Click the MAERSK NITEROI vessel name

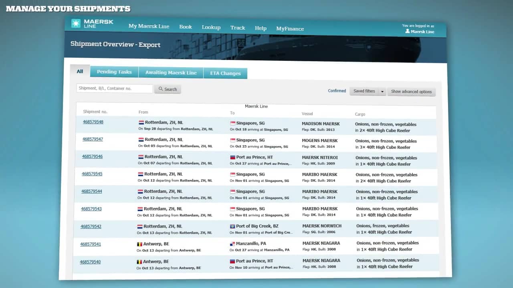click(320, 158)
